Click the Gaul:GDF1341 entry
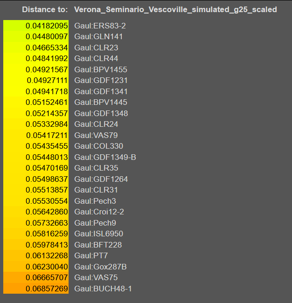The height and width of the screenshot is (303, 292). (101, 91)
